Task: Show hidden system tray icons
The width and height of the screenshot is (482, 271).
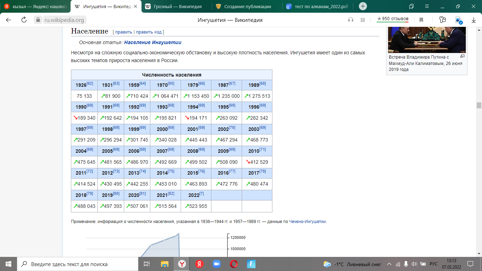Action: (x=389, y=264)
